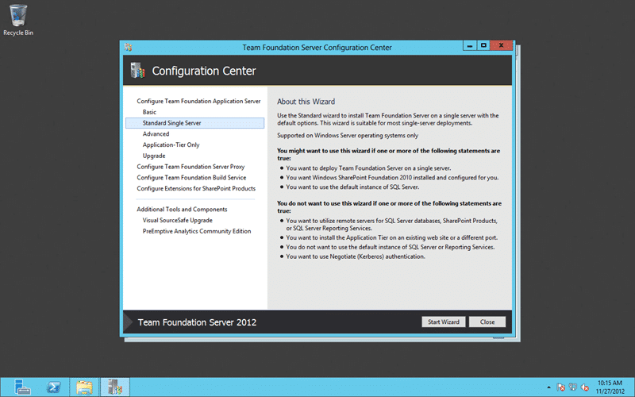
Task: Click 'Supported on Windows Server operating systems only'
Action: [348, 136]
